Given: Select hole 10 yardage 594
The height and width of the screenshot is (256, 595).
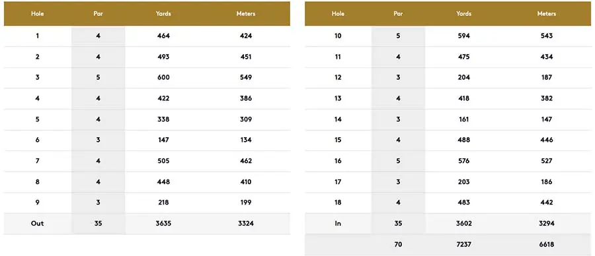Looking at the screenshot, I should click(x=463, y=36).
